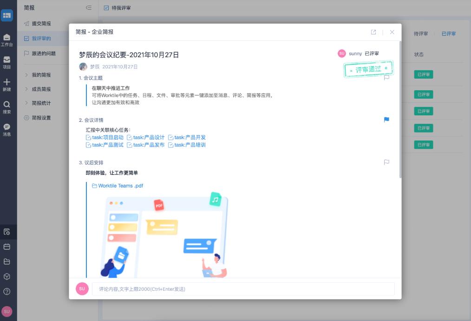This screenshot has height=321, width=471.
Task: Open the 工作台 workbench icon in sidebar
Action: (x=7, y=40)
